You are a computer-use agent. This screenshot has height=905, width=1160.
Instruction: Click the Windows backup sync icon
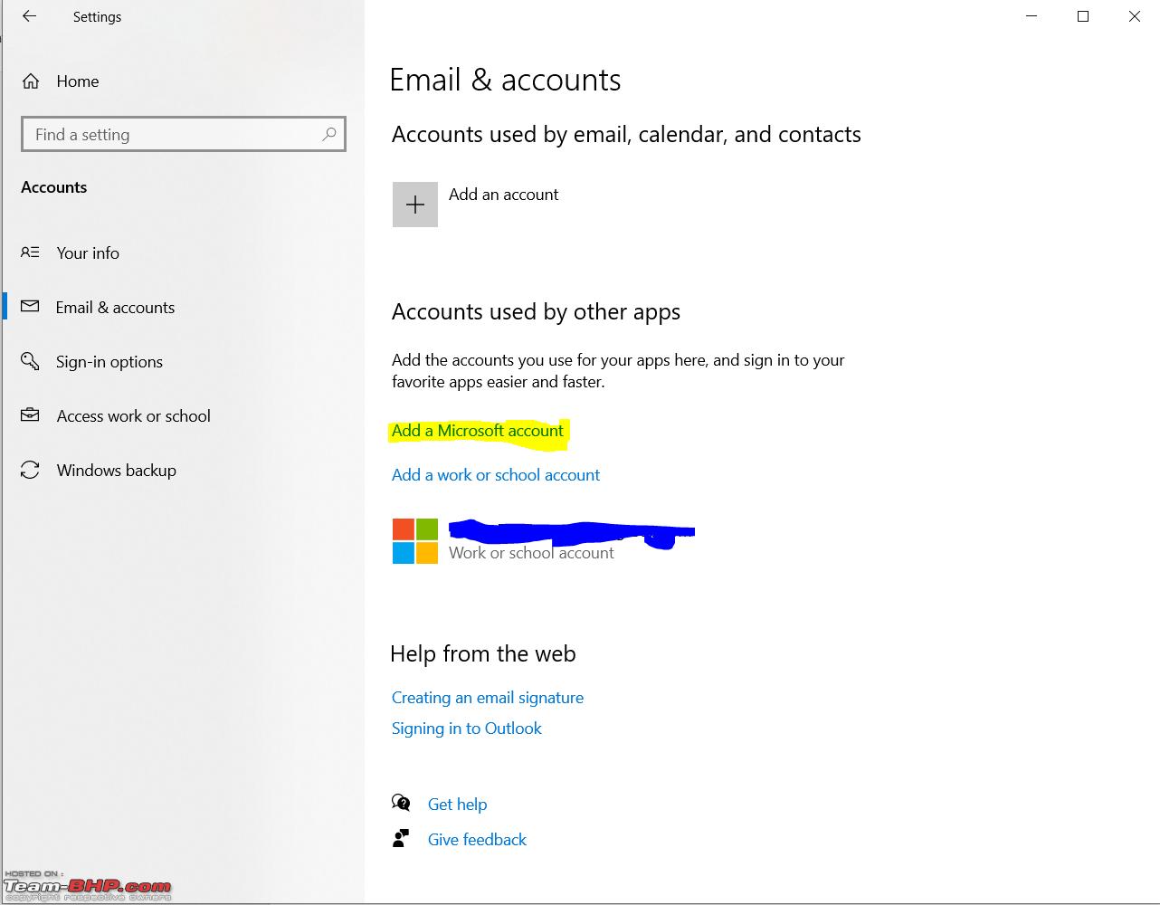30,470
